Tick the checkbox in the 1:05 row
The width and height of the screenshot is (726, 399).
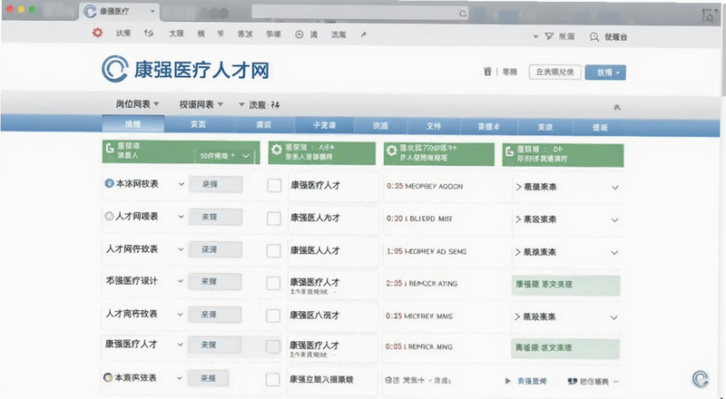tap(274, 251)
